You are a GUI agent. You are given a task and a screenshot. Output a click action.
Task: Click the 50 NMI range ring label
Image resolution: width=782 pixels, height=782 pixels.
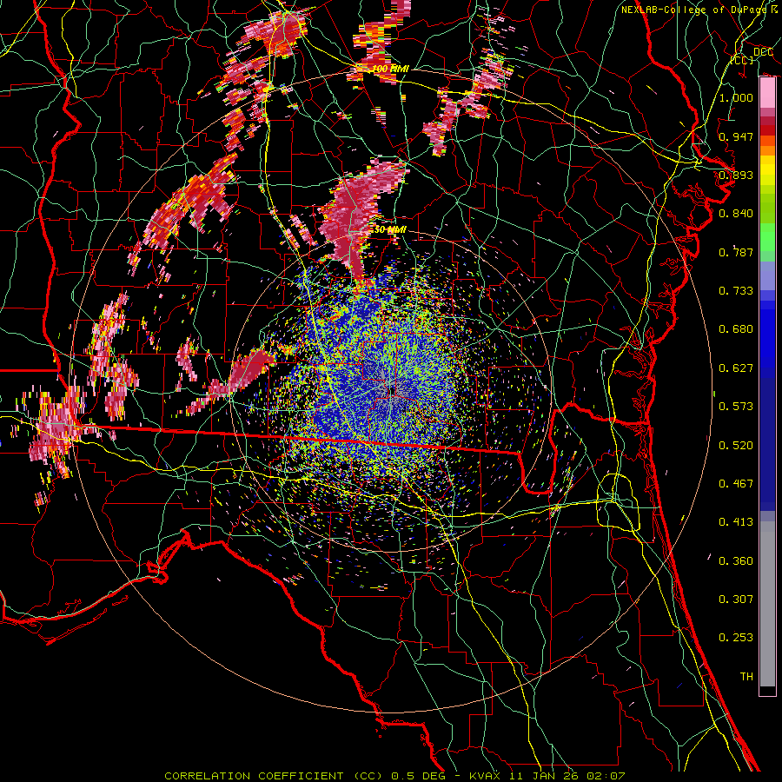click(390, 230)
